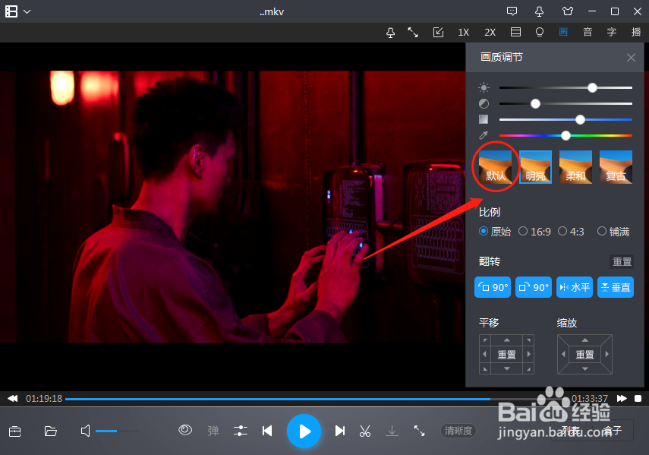Toggle 弹 danmaku button
Screen dimensions: 649x455
[213, 431]
